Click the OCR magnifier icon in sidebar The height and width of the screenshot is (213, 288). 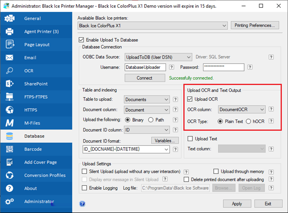click(x=10, y=71)
